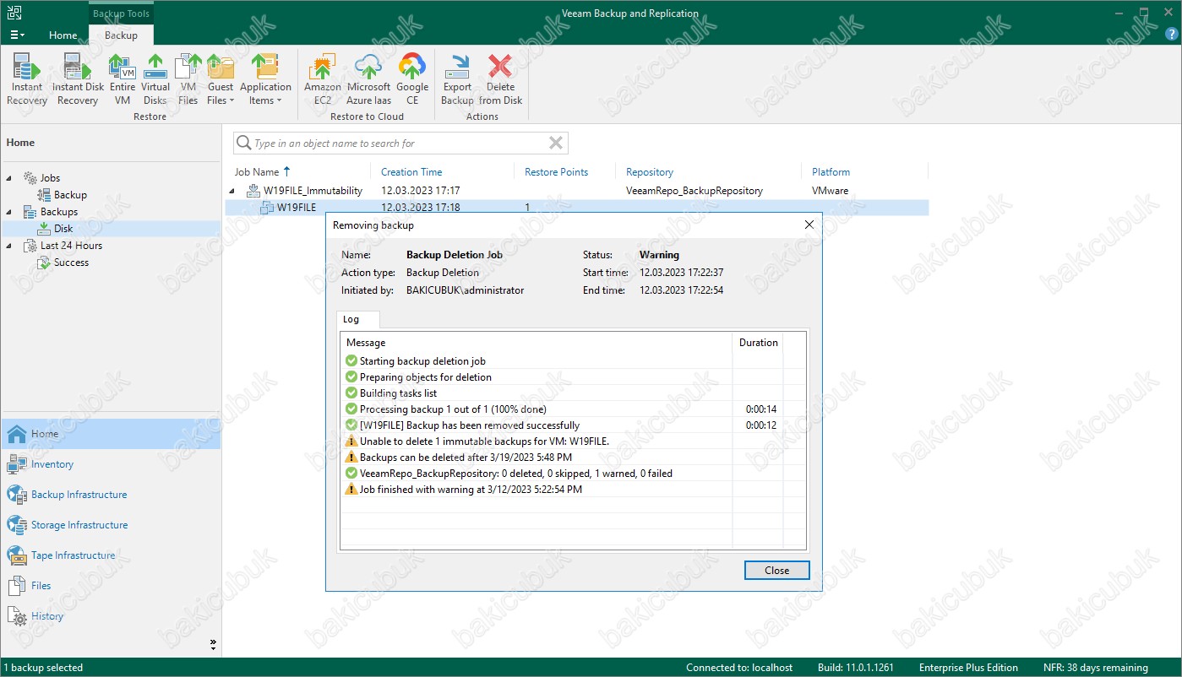Restore to Microsoft Azure IaaS
The image size is (1182, 677).
[368, 79]
